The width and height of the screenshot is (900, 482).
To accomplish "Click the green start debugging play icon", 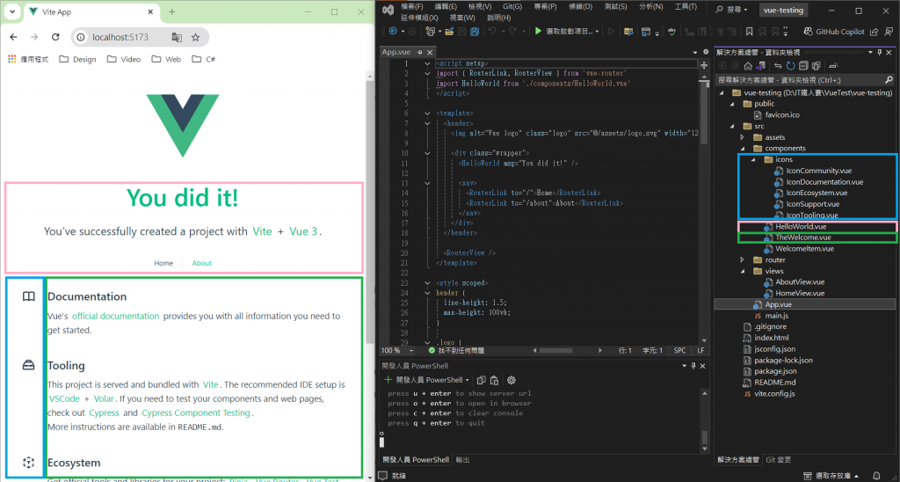I will coord(538,31).
